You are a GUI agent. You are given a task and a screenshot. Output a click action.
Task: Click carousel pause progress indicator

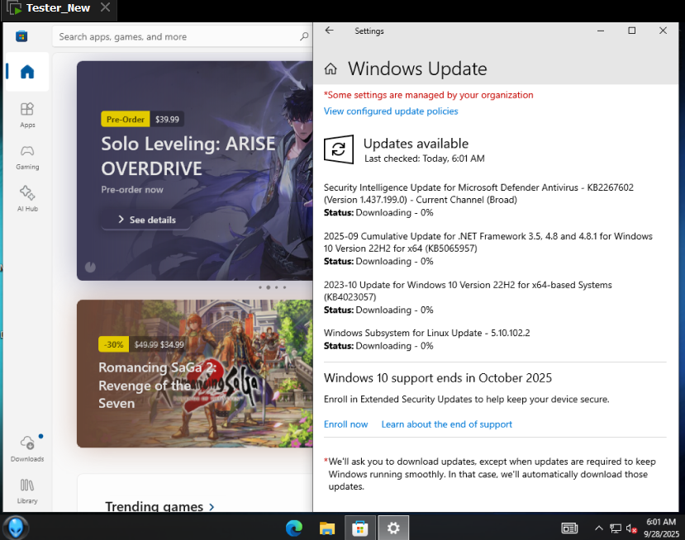click(x=90, y=267)
